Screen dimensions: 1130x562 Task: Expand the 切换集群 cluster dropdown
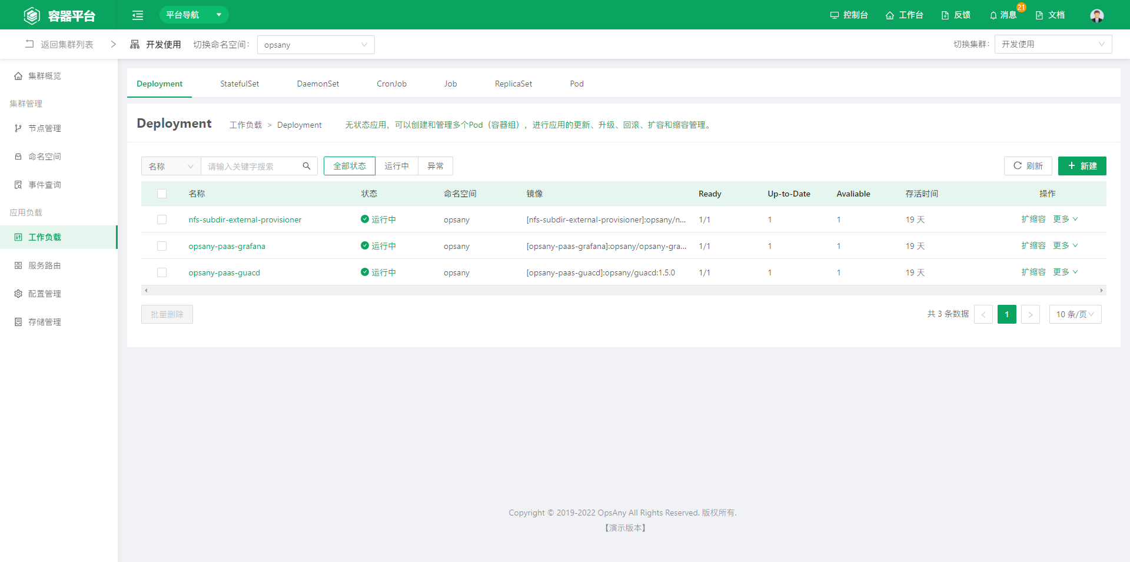pyautogui.click(x=1052, y=44)
